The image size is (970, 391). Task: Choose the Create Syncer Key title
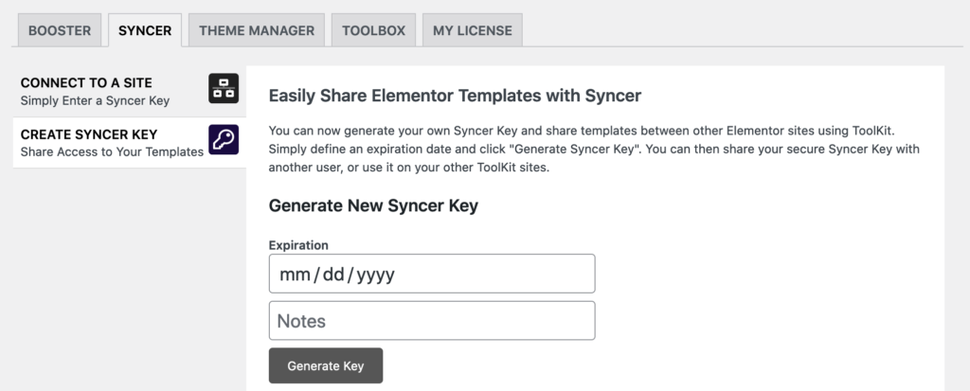[89, 134]
